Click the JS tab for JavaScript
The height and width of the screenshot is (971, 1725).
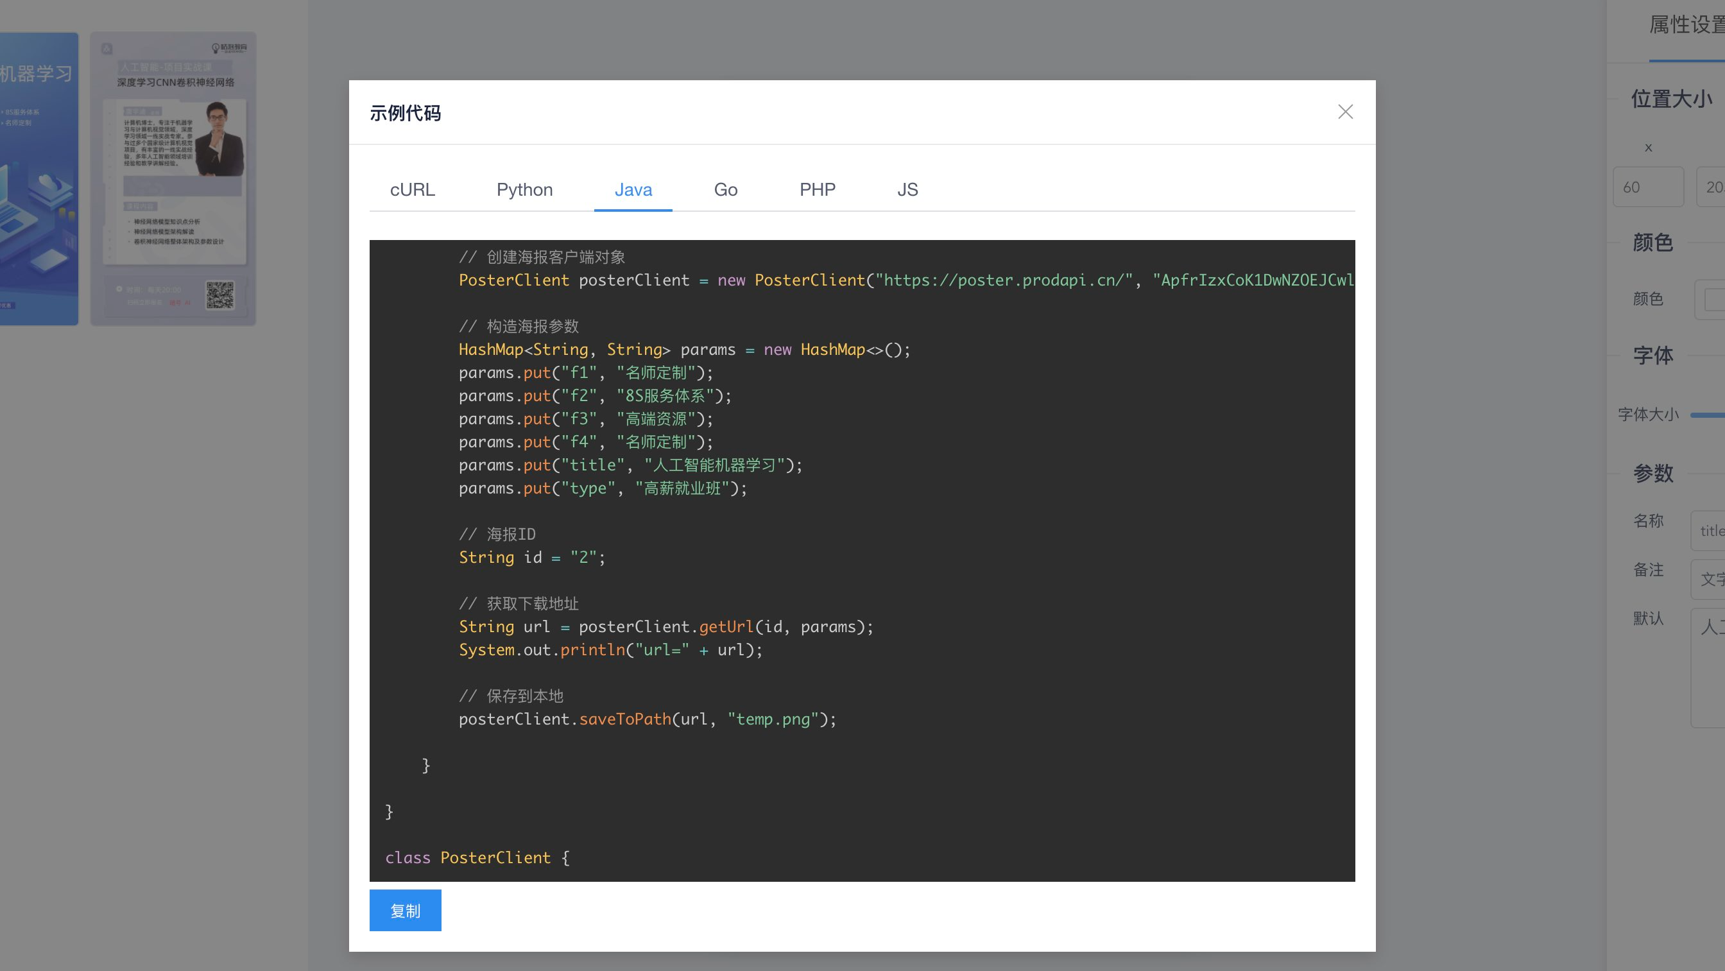tap(906, 188)
